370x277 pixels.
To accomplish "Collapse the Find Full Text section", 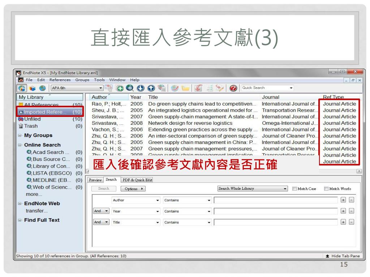I will [20, 220].
